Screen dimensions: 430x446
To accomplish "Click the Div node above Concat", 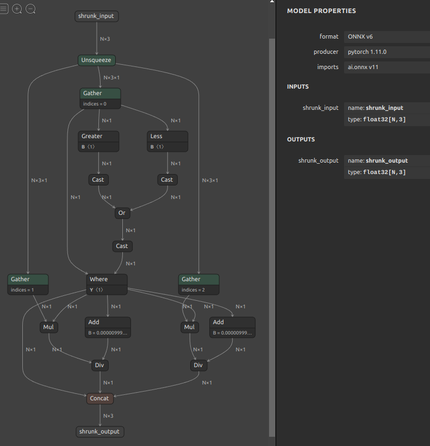I will point(100,365).
